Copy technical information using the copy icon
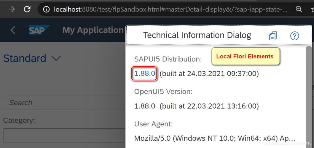The image size is (314, 148). (x=273, y=36)
